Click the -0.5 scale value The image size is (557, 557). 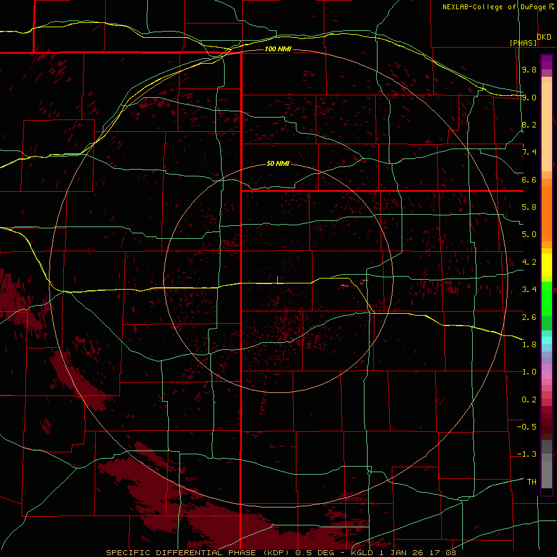click(x=527, y=427)
